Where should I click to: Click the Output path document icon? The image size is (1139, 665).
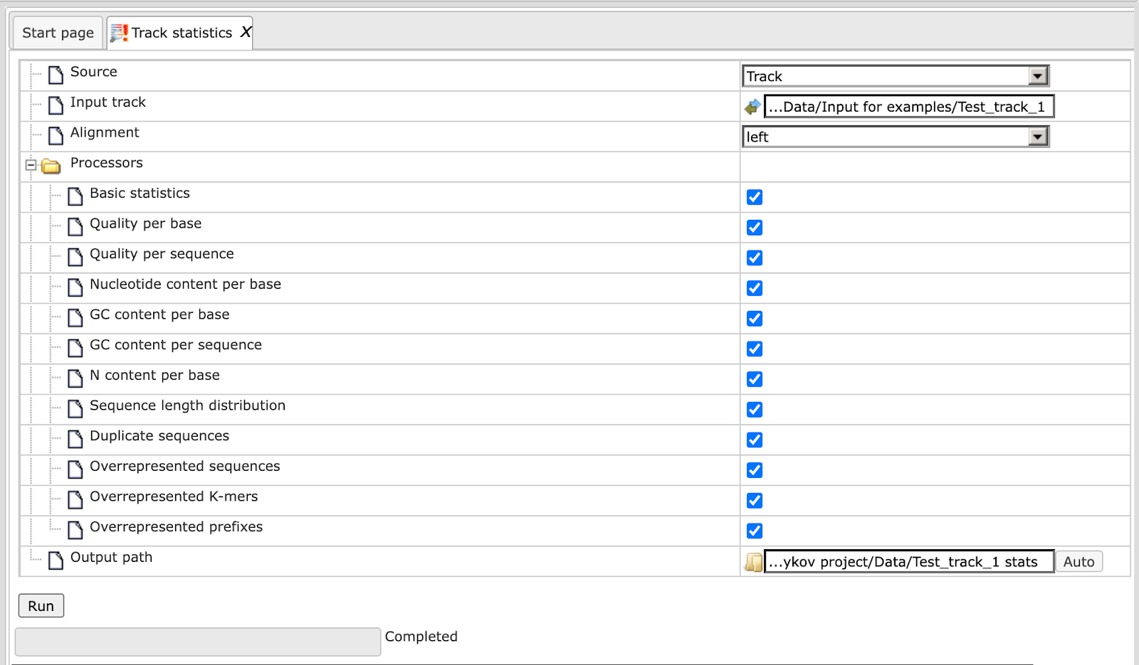tap(56, 560)
